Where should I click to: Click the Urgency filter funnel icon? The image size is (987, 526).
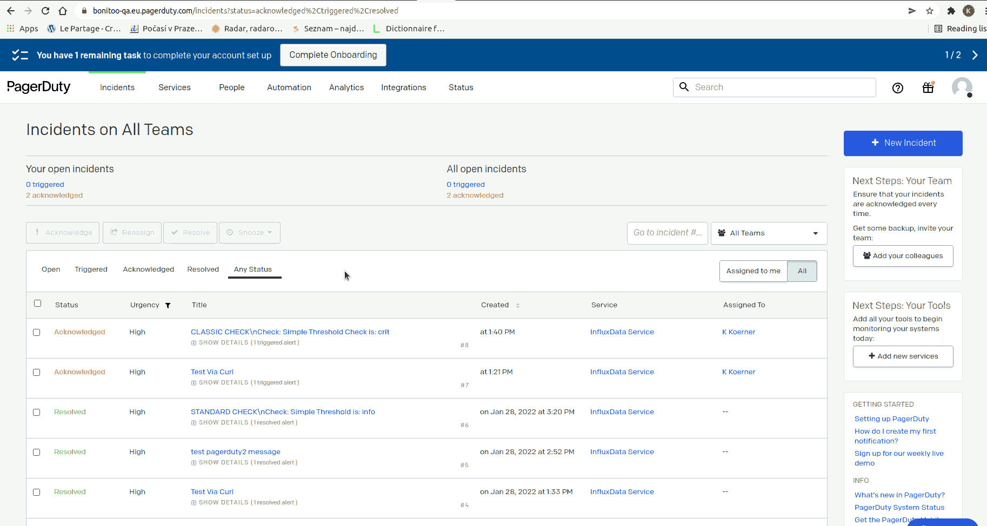(x=168, y=306)
